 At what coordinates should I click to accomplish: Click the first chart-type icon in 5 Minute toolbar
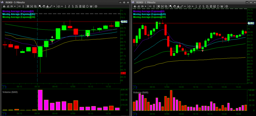(4, 6)
